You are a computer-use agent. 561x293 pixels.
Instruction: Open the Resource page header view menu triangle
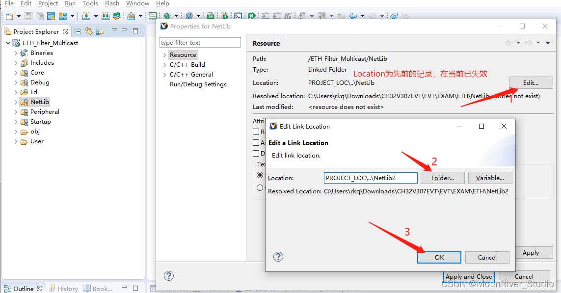point(548,43)
